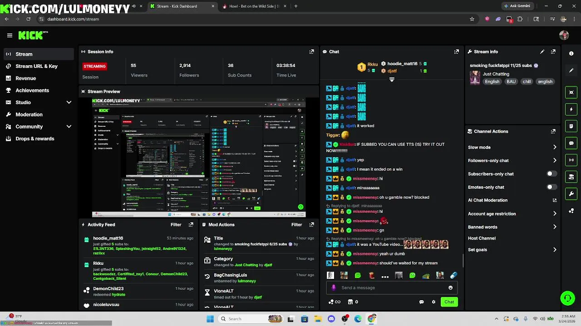Open the Windows Start menu
Screen dimensions: 581x326
[x=210, y=319]
